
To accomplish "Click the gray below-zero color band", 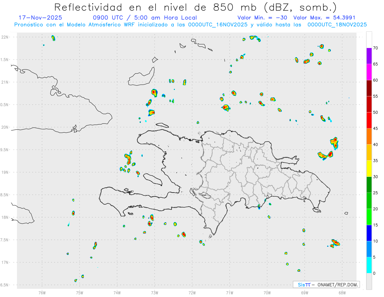I will tap(369, 281).
